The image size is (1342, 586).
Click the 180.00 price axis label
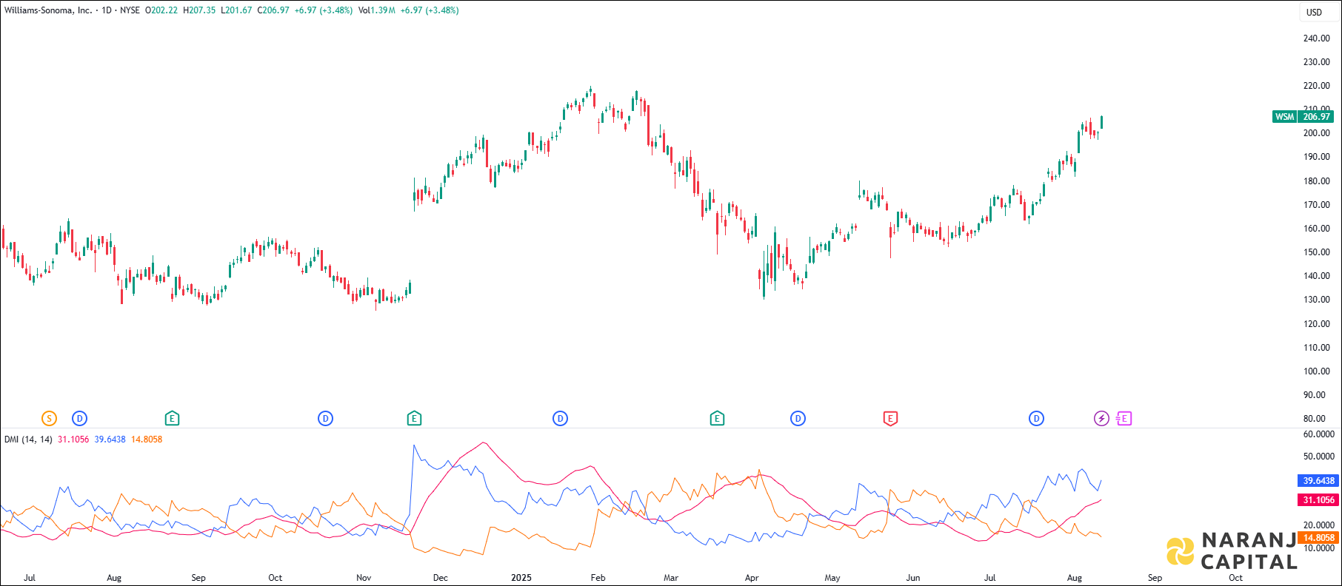coord(1317,181)
